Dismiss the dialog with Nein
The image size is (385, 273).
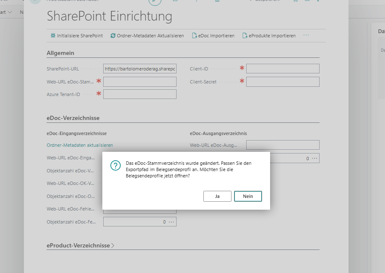point(248,196)
